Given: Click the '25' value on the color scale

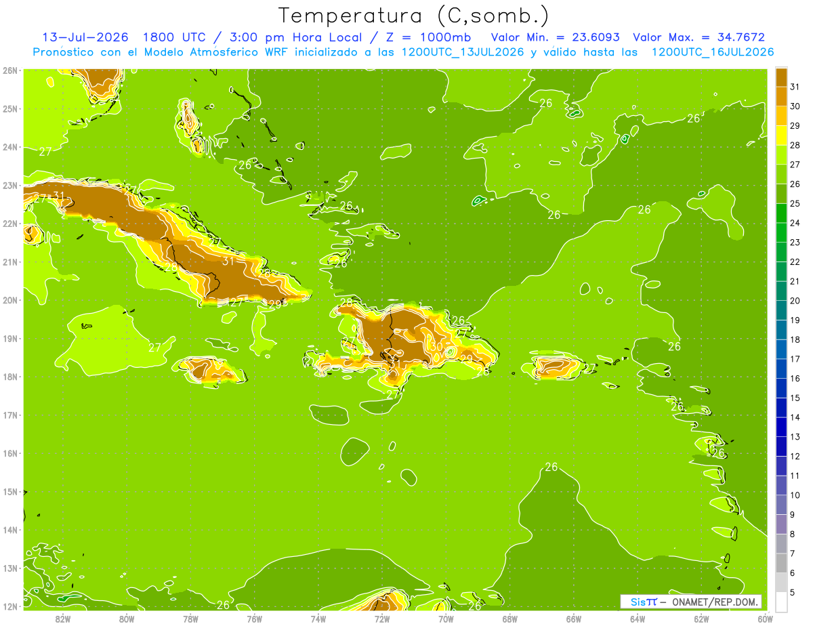Looking at the screenshot, I should [795, 204].
